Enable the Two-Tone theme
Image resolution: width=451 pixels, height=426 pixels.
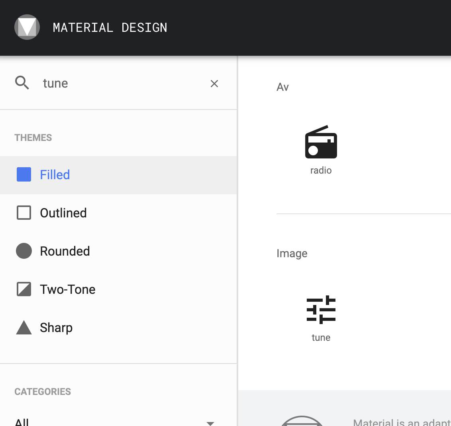pyautogui.click(x=67, y=289)
